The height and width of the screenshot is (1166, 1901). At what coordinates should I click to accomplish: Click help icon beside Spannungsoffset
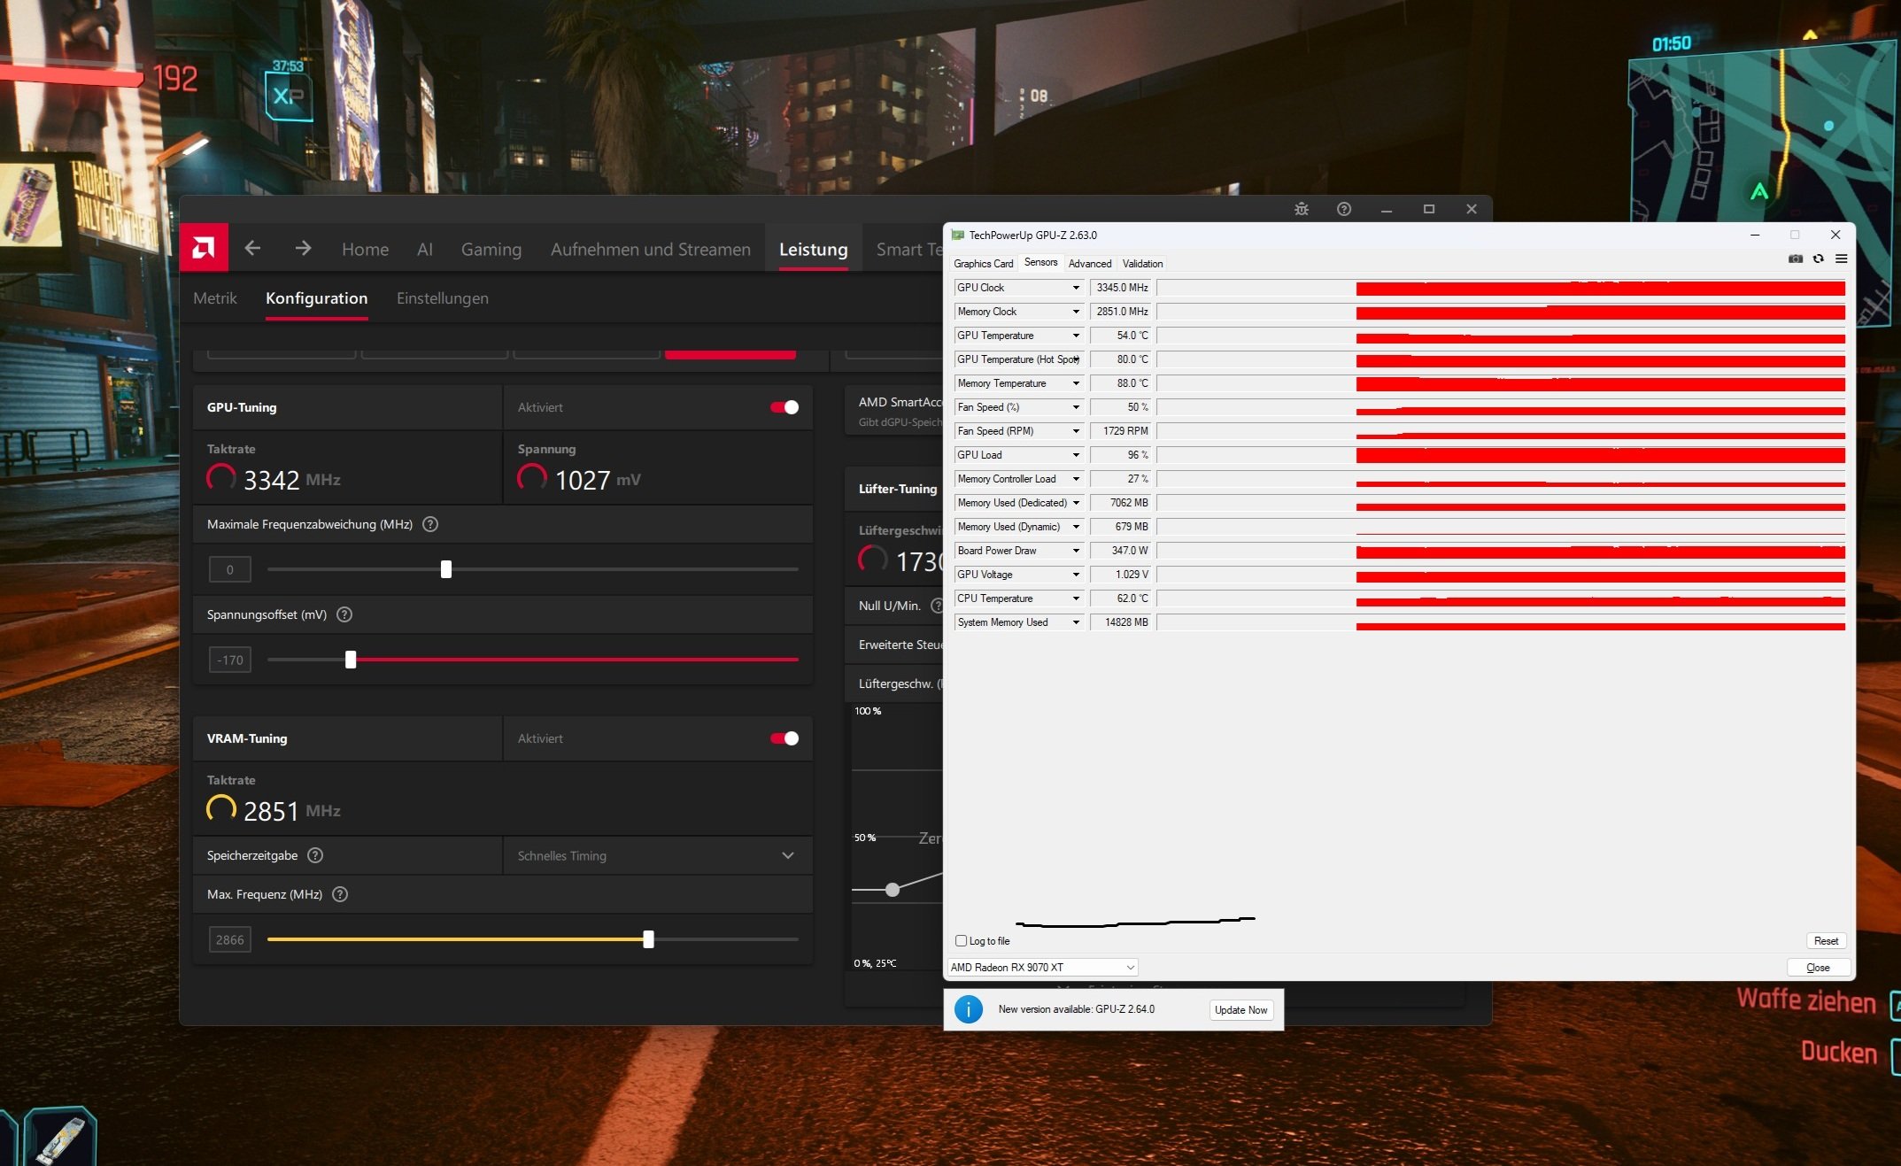coord(344,614)
